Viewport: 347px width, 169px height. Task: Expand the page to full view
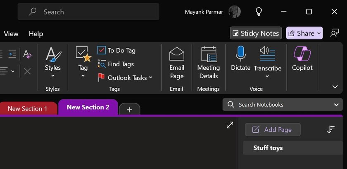(x=230, y=125)
